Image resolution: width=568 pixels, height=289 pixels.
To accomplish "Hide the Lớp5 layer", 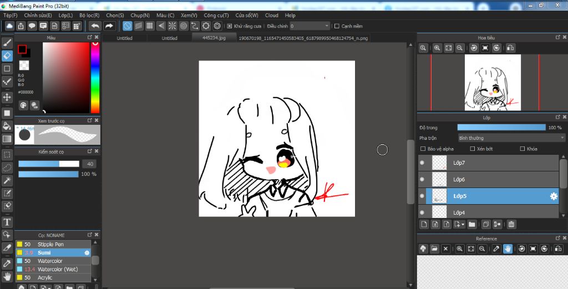I will pos(422,196).
